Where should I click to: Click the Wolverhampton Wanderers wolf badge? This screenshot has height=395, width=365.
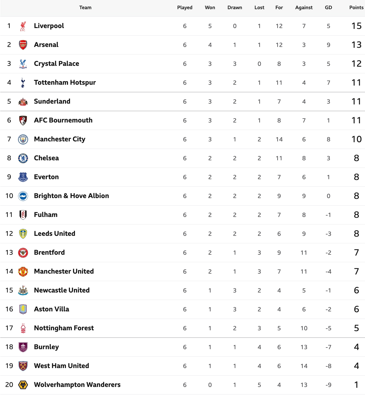click(23, 385)
